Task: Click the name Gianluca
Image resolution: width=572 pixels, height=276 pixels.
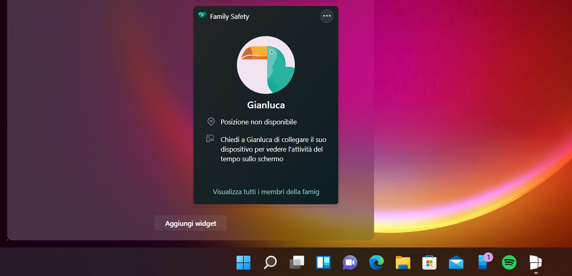Action: [x=266, y=105]
